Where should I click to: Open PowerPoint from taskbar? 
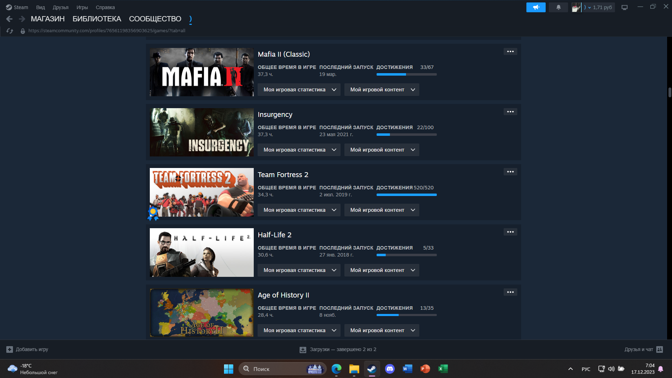coord(425,369)
